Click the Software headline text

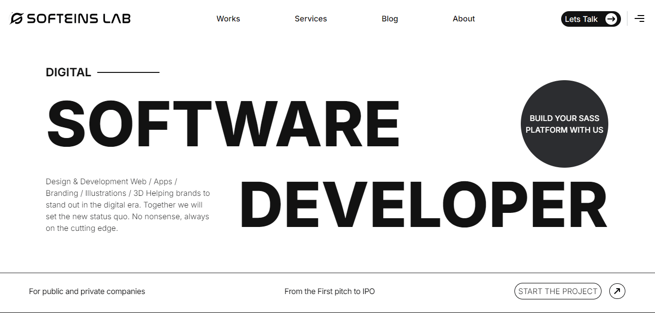pos(222,124)
